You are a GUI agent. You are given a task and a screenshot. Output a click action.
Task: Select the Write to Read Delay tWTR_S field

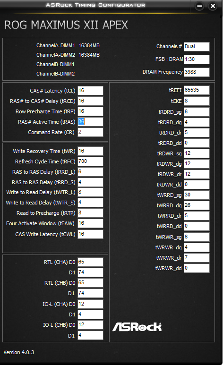point(90,203)
